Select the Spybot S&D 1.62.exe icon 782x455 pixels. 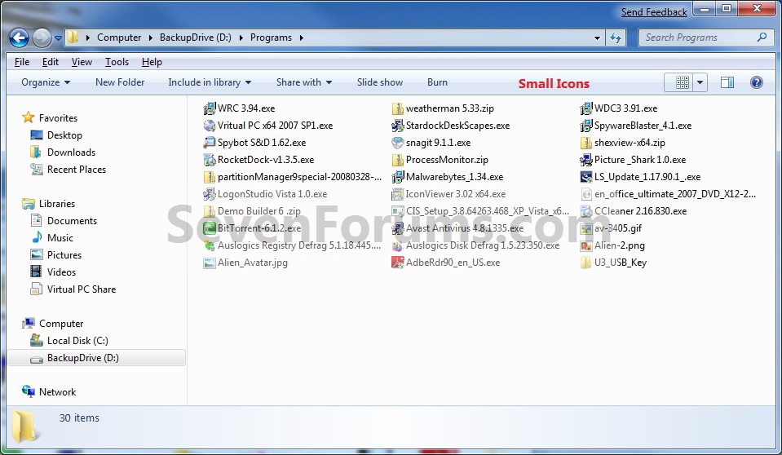coord(210,143)
